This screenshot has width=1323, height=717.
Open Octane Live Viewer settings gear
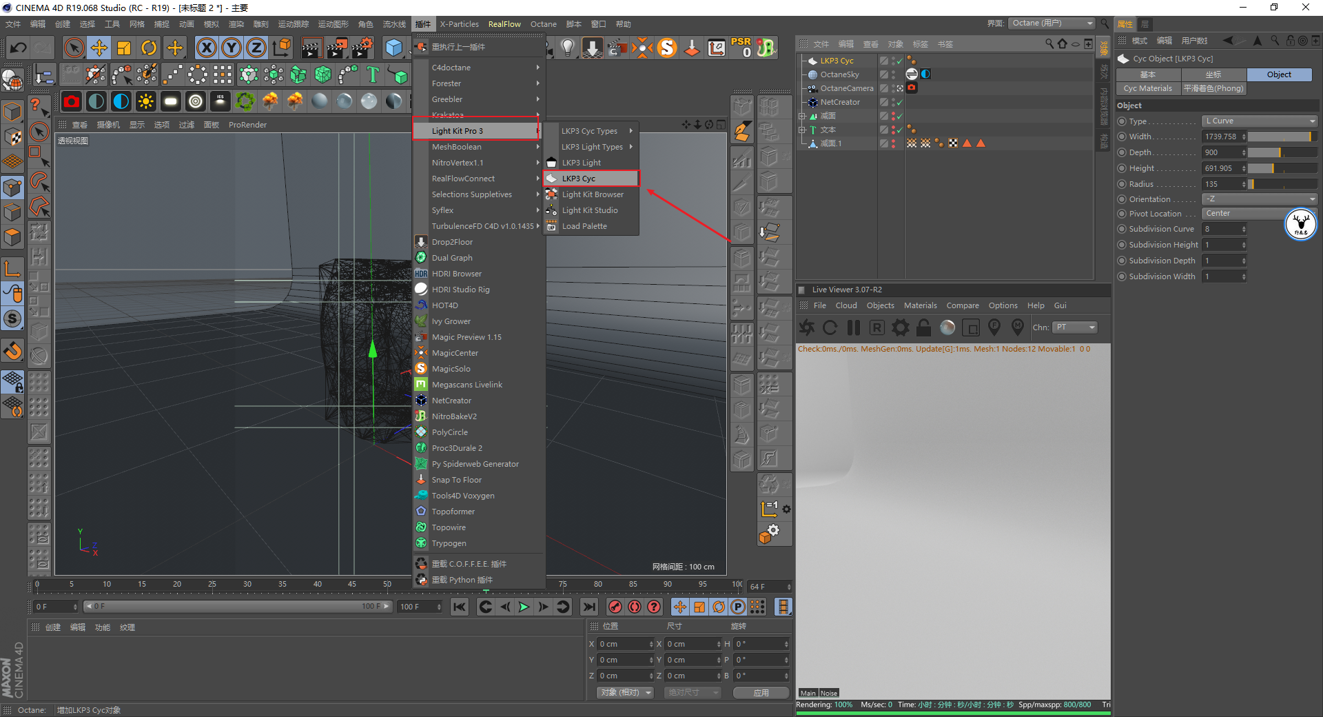(900, 327)
